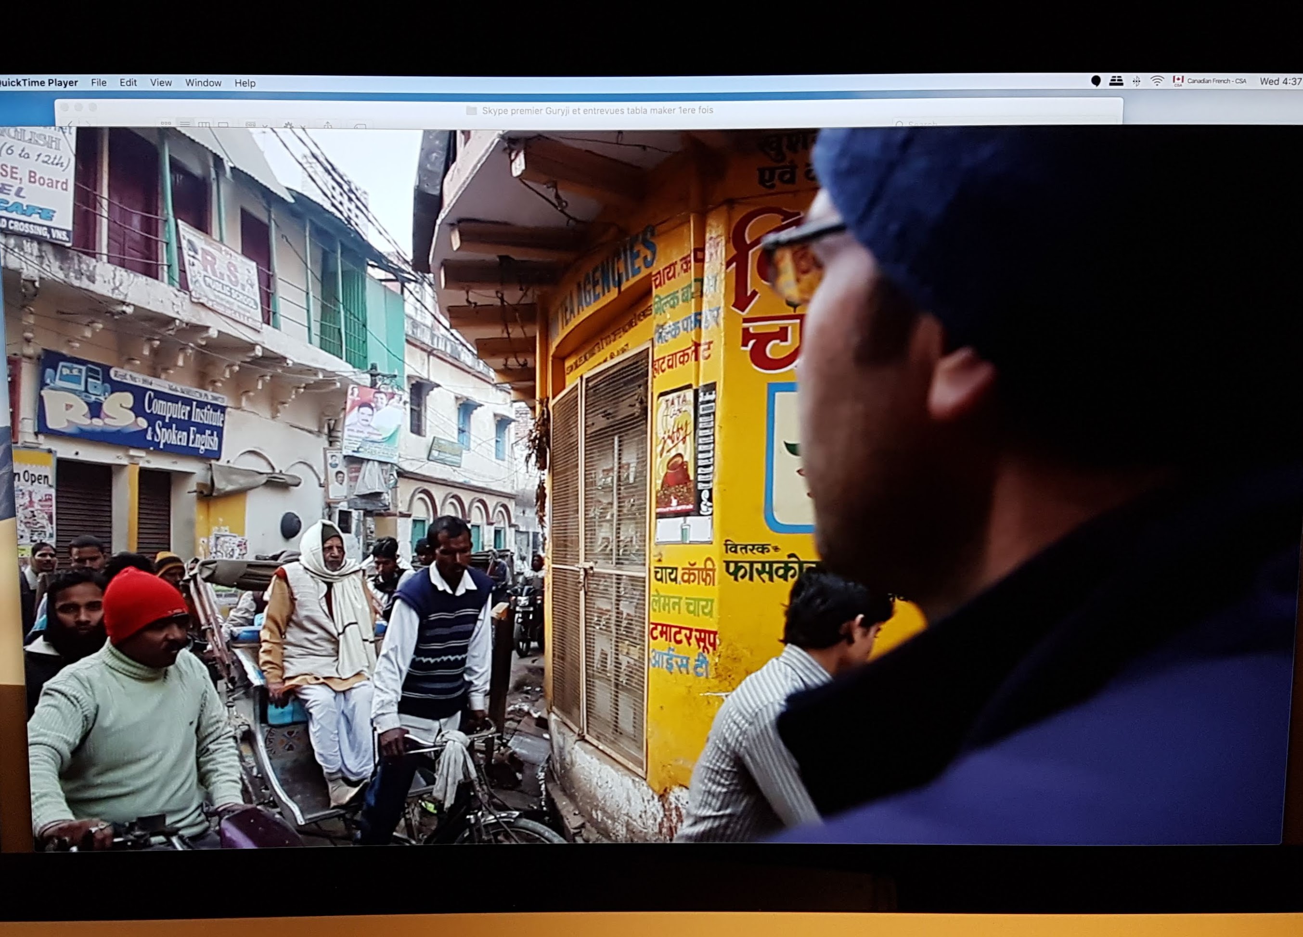
Task: Open the QuickTime Player app menu
Action: (38, 83)
